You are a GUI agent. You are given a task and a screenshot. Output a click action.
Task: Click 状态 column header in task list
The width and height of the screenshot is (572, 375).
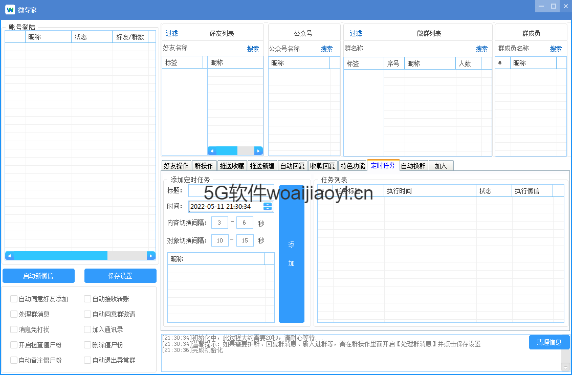point(494,191)
